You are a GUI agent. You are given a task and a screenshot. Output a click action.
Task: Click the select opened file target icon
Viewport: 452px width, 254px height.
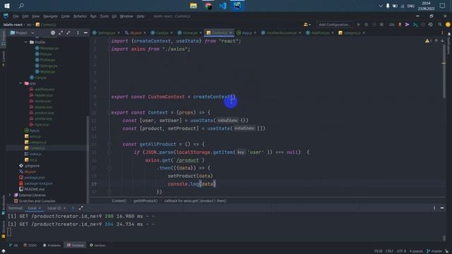53,33
